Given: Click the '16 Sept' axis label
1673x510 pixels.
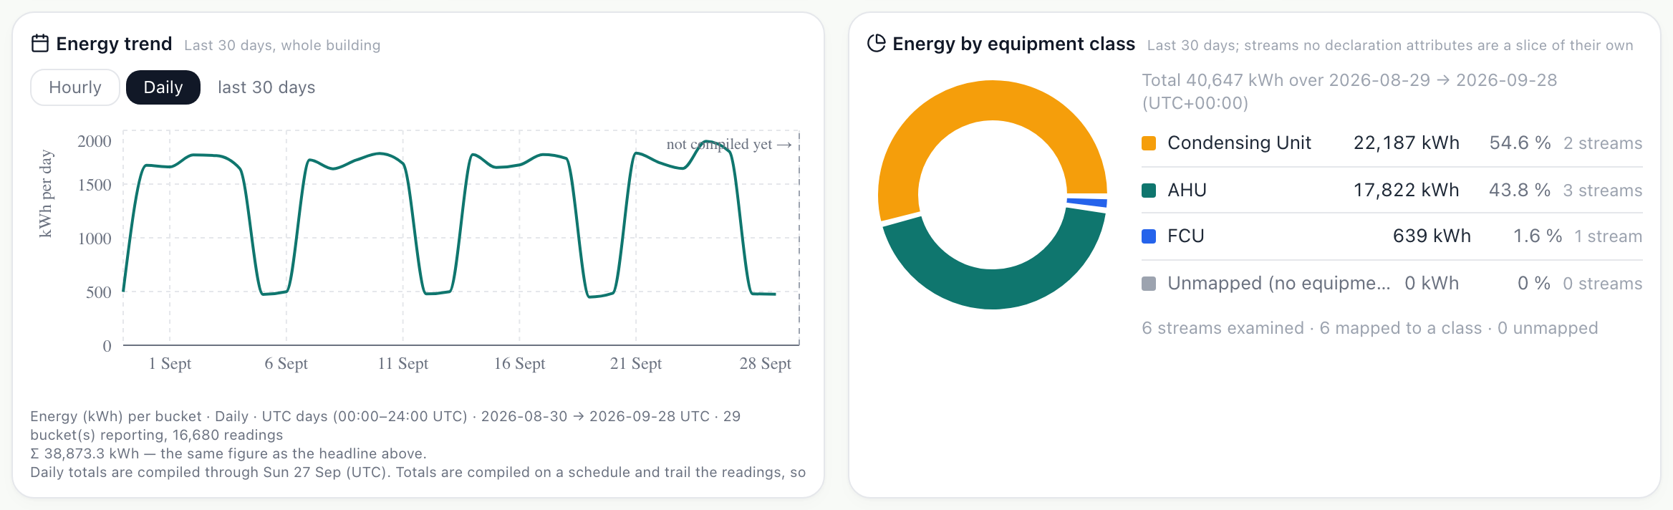Looking at the screenshot, I should pyautogui.click(x=519, y=364).
